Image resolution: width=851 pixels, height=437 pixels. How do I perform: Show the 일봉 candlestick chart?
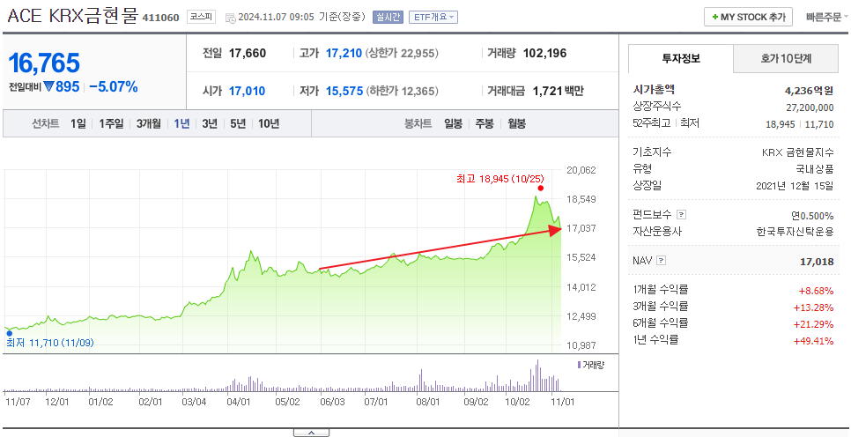coord(453,123)
